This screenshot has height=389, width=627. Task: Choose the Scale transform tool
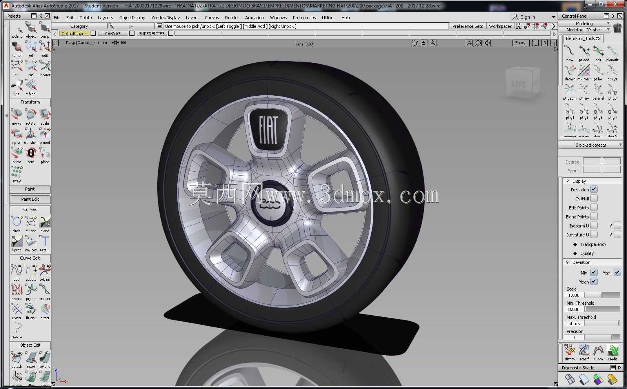(45, 116)
